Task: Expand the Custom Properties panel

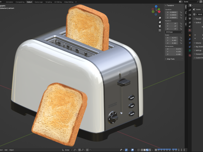Action: 198,58
